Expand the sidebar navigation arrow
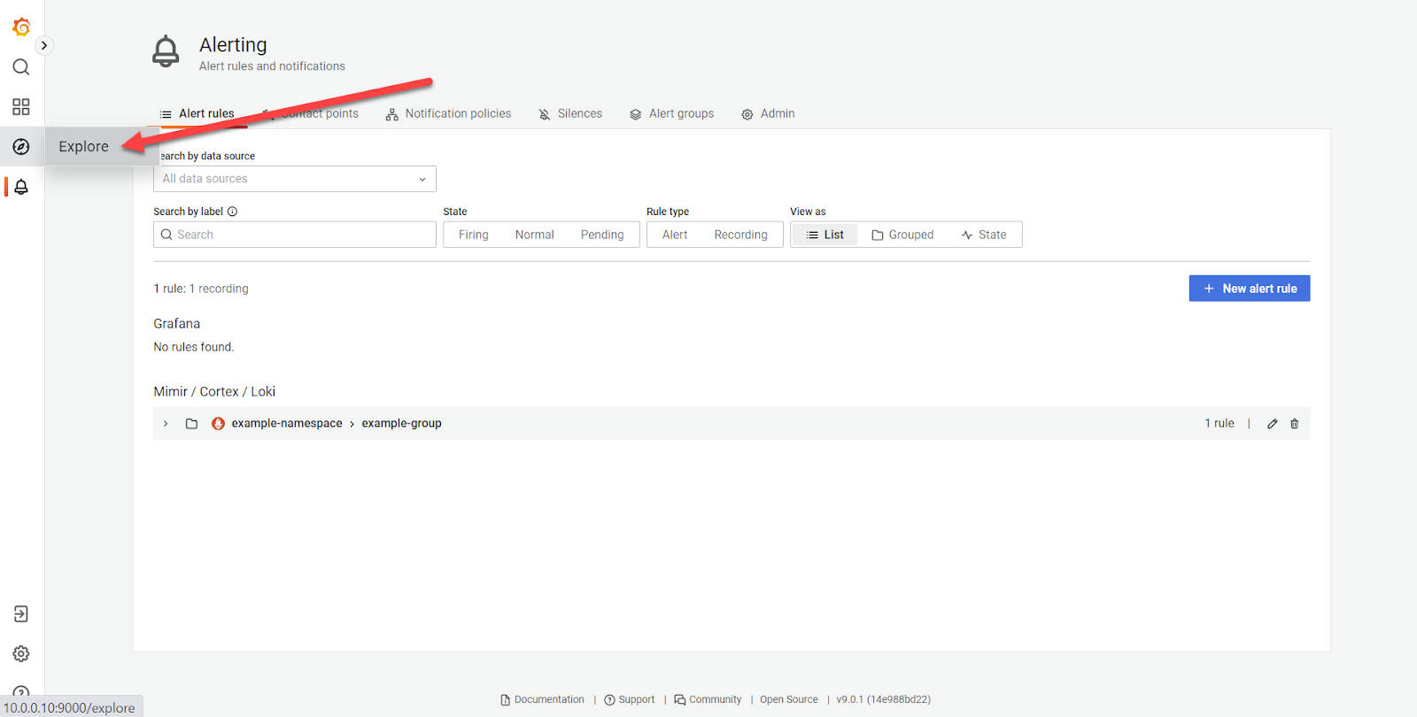 click(44, 45)
